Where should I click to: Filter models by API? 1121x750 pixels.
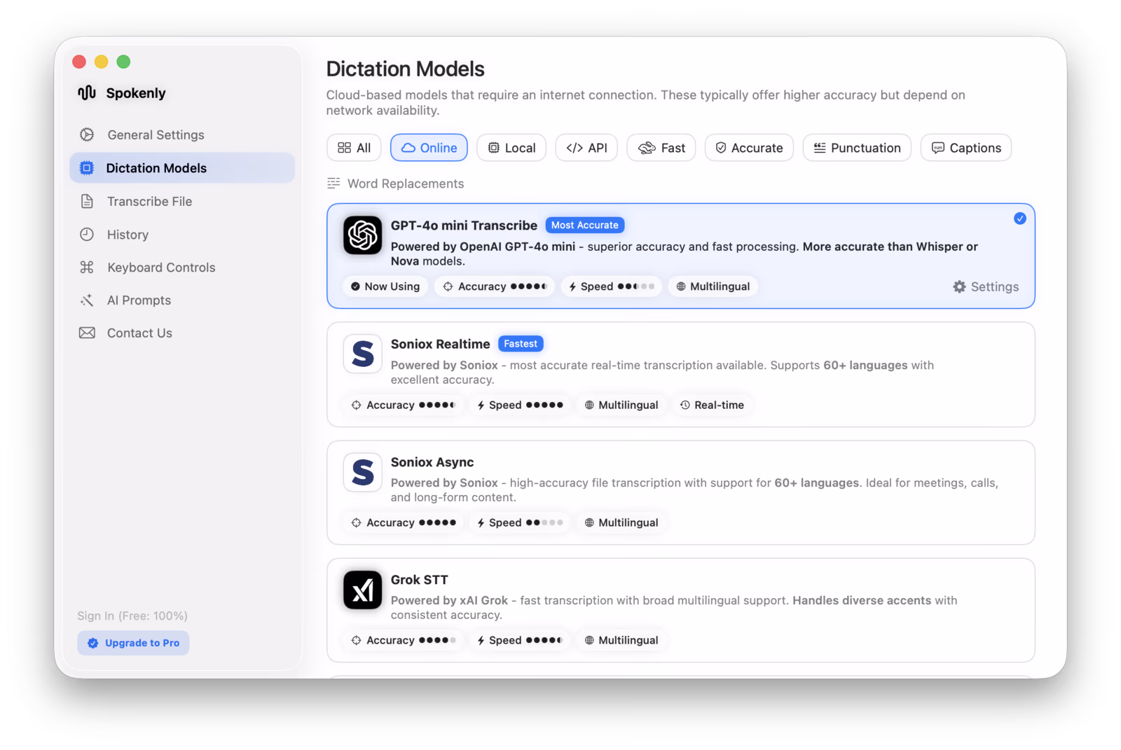(586, 148)
